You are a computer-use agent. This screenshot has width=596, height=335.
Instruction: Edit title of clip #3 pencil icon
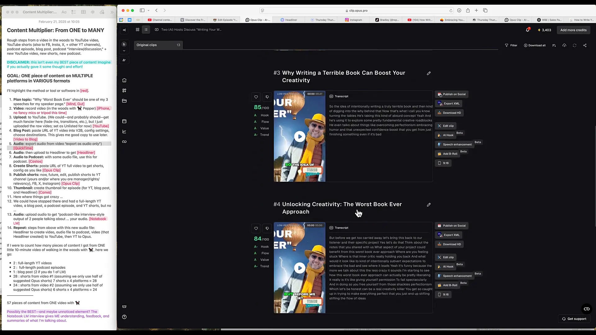click(429, 74)
